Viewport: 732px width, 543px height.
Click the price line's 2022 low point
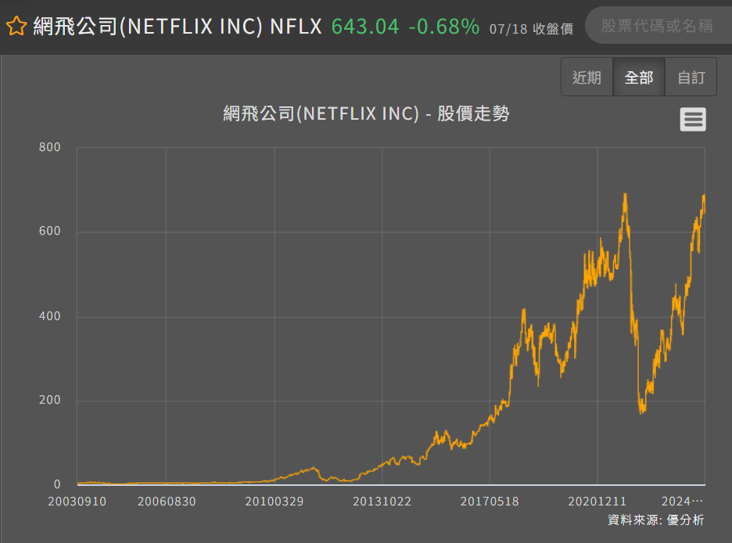coord(641,413)
